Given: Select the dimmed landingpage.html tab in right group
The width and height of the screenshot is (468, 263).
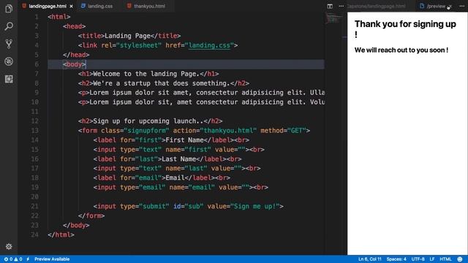Looking at the screenshot, I should 377,6.
